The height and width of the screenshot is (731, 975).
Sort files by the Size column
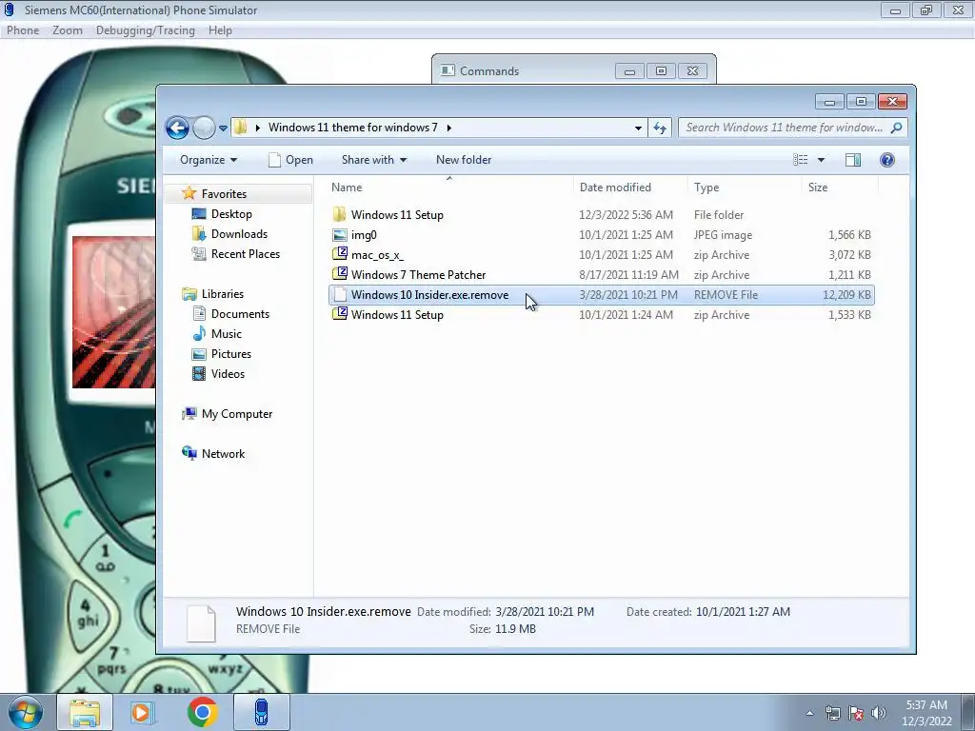point(840,188)
